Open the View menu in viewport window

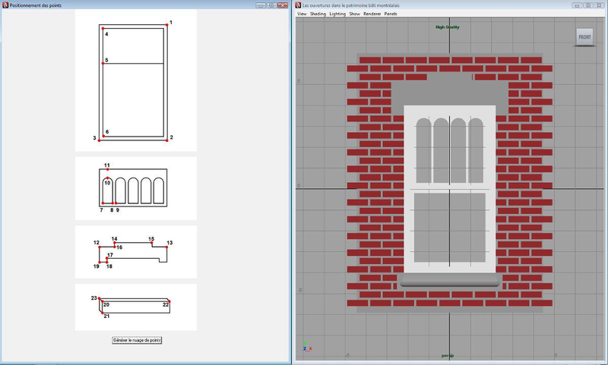(x=302, y=14)
